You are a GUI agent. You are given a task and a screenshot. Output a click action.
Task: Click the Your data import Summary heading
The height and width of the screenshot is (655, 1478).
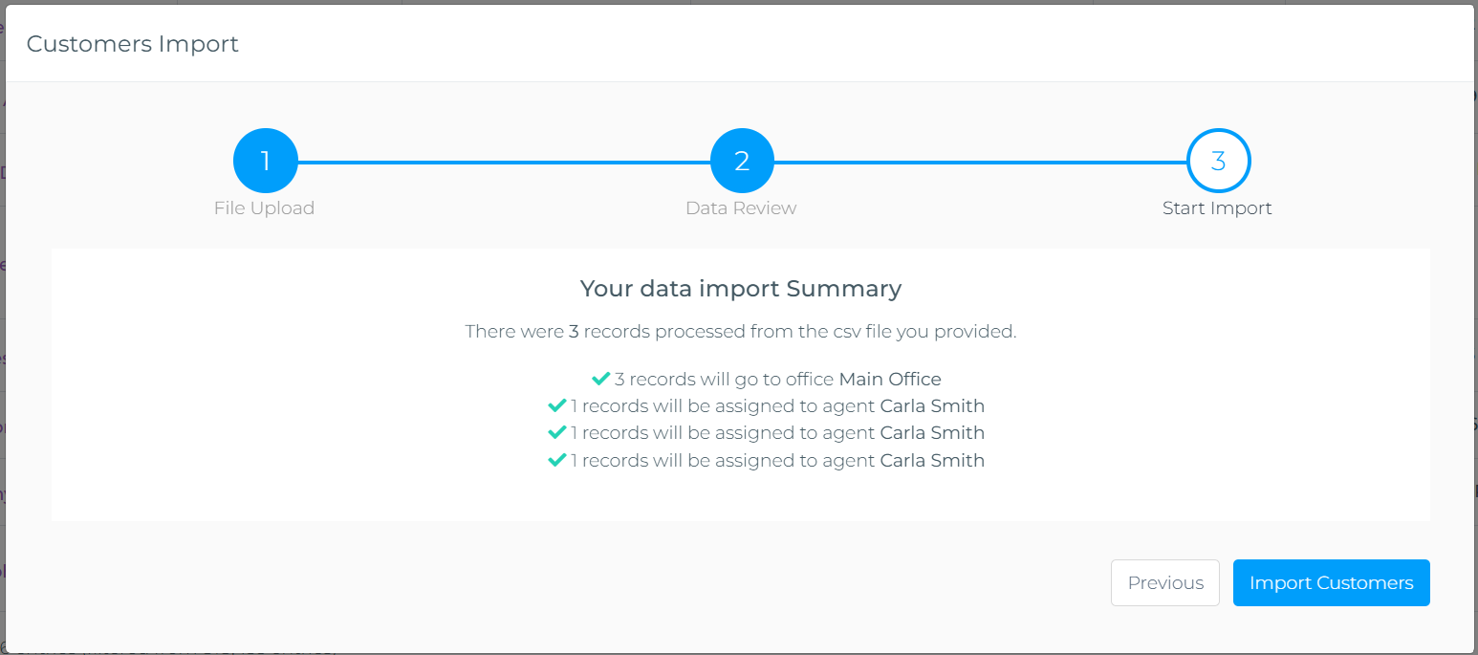click(741, 288)
